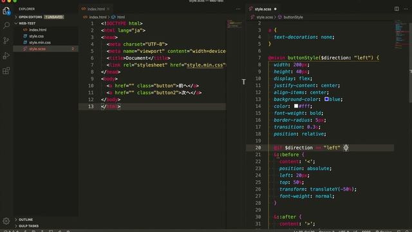
Task: Open color picker for blue swatch
Action: 326,99
